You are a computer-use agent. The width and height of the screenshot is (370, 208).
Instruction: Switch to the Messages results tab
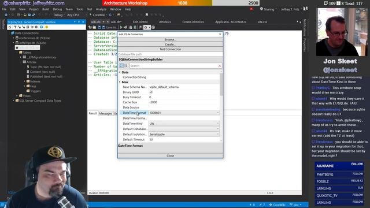[x=105, y=113]
